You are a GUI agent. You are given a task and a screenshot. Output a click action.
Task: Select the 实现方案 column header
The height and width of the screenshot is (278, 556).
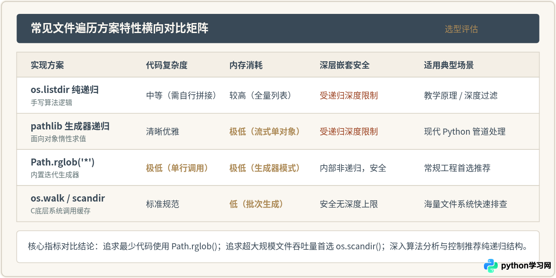pyautogui.click(x=47, y=65)
